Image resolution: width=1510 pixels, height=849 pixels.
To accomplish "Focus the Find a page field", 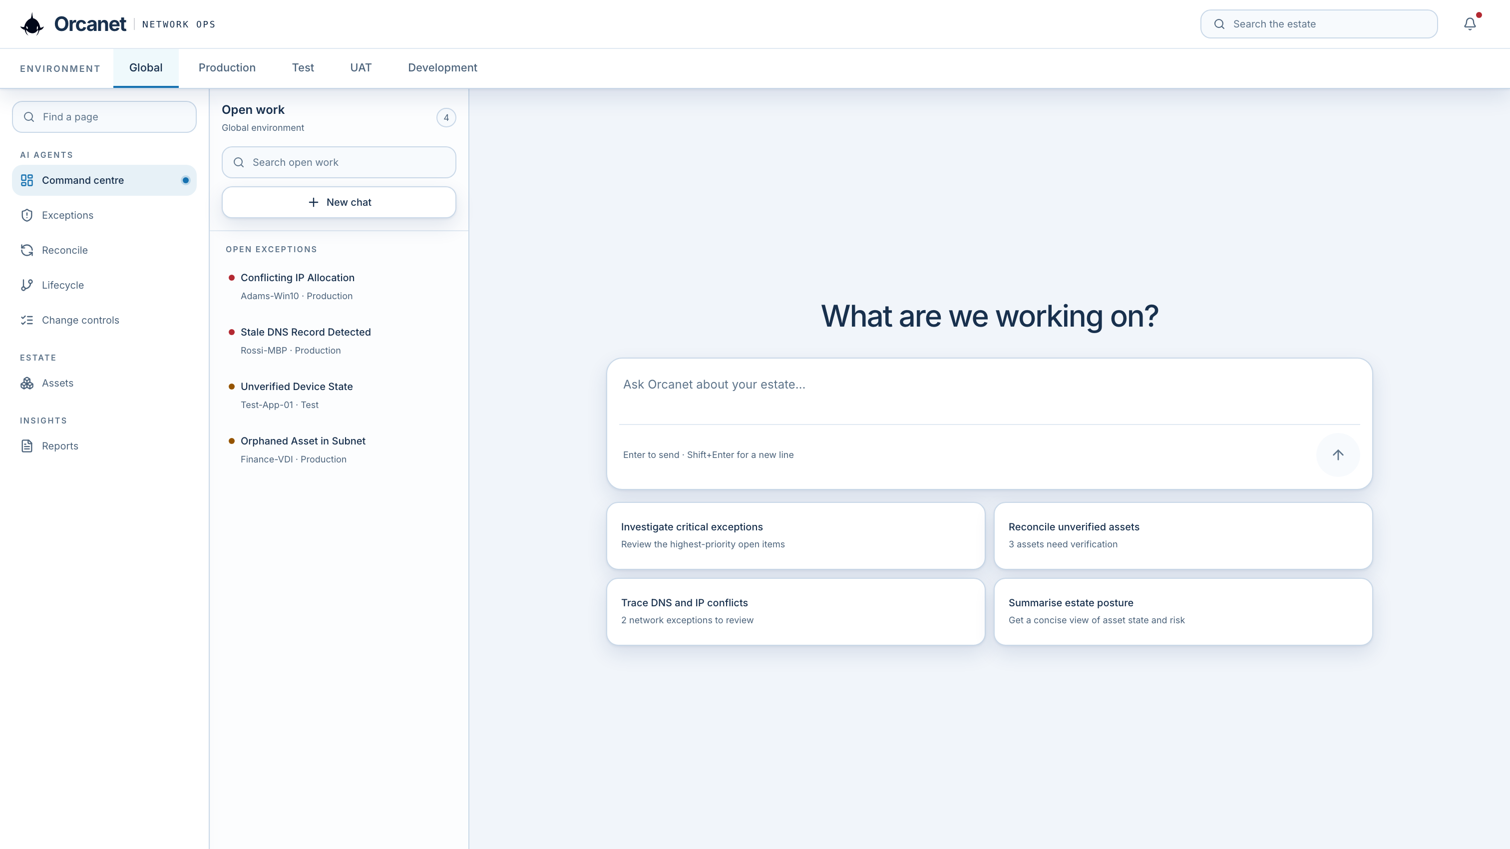I will point(104,117).
